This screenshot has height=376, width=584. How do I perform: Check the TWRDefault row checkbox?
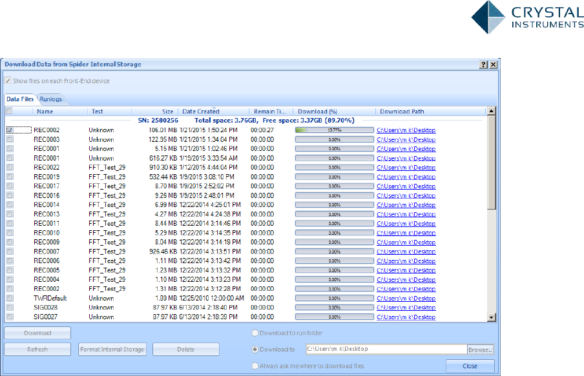(x=10, y=298)
